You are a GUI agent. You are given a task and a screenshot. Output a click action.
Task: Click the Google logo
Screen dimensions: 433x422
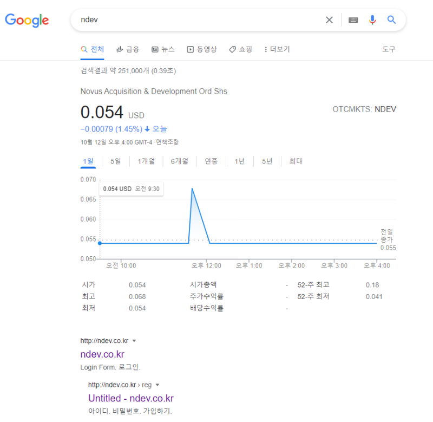(x=27, y=20)
